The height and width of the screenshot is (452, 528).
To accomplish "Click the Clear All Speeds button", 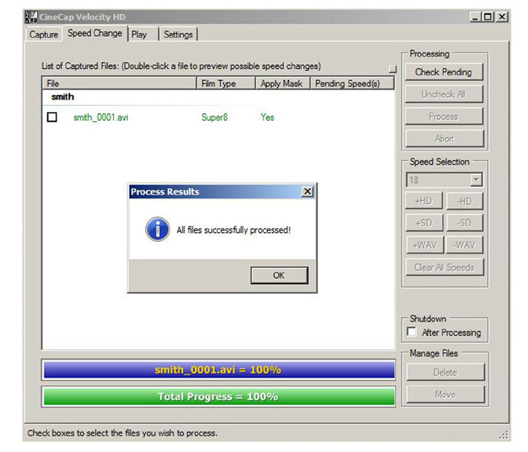I will point(445,268).
